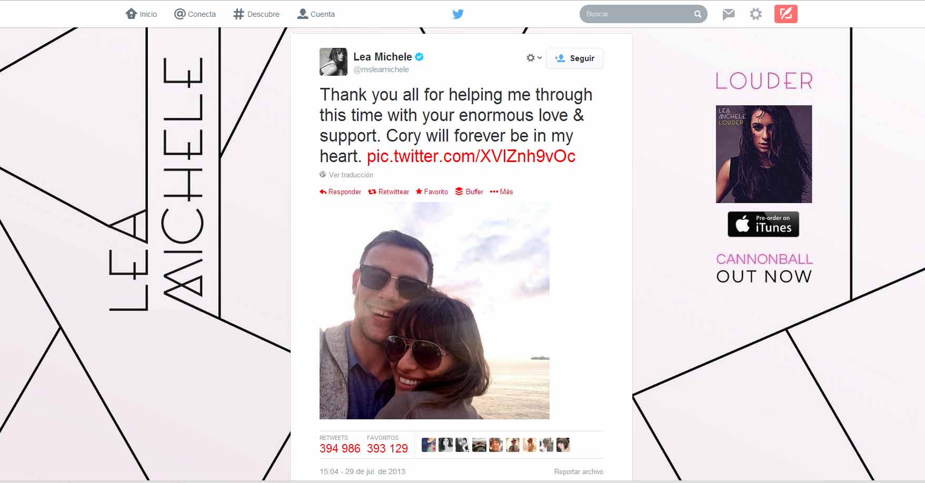Open the Conecta tab
This screenshot has height=483, width=925.
[195, 14]
